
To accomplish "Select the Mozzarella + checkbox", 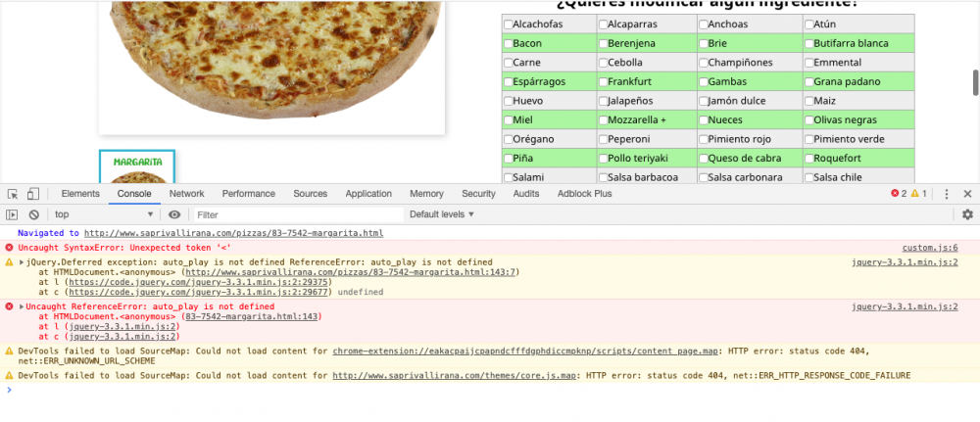I will [x=603, y=119].
